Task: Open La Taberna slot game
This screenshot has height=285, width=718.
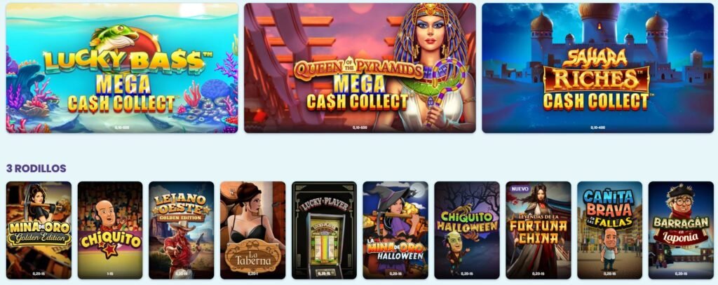Action: (x=252, y=230)
